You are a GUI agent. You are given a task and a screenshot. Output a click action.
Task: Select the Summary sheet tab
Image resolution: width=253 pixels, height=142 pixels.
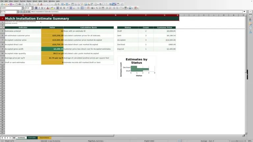(x=21, y=138)
